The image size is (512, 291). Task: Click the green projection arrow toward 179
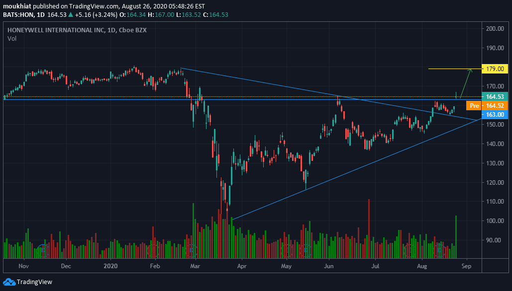[465, 83]
